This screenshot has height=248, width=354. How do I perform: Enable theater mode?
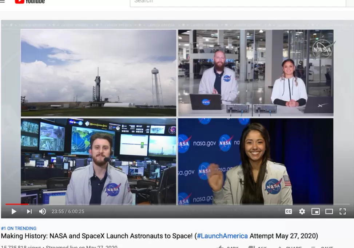329,212
